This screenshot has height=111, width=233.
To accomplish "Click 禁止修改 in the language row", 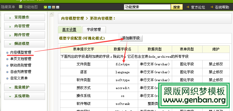I will point(216,72).
